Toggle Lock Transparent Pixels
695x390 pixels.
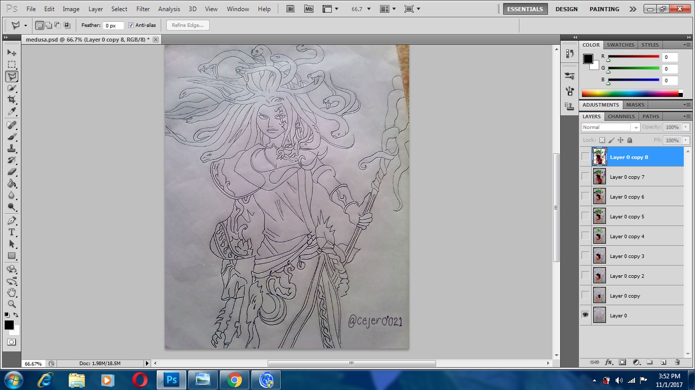point(602,140)
